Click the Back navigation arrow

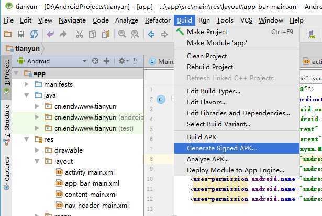click(x=151, y=34)
